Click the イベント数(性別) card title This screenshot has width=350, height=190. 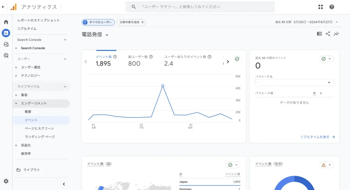click(269, 164)
